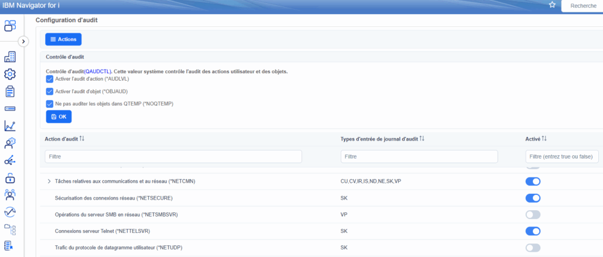Open the gear settings icon in sidebar

click(x=10, y=74)
